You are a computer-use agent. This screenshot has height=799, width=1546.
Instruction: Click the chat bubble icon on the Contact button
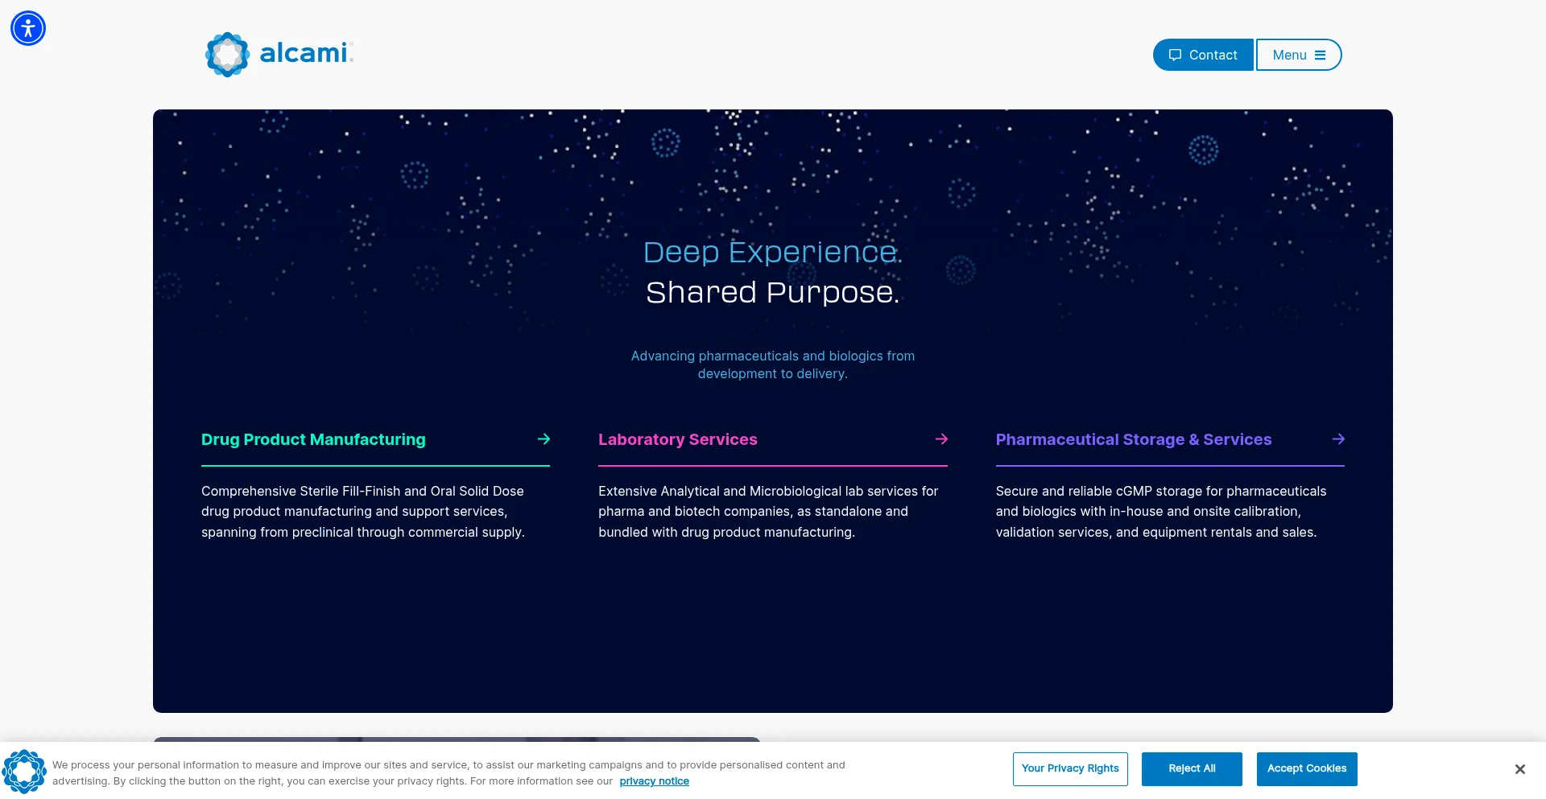(x=1175, y=55)
